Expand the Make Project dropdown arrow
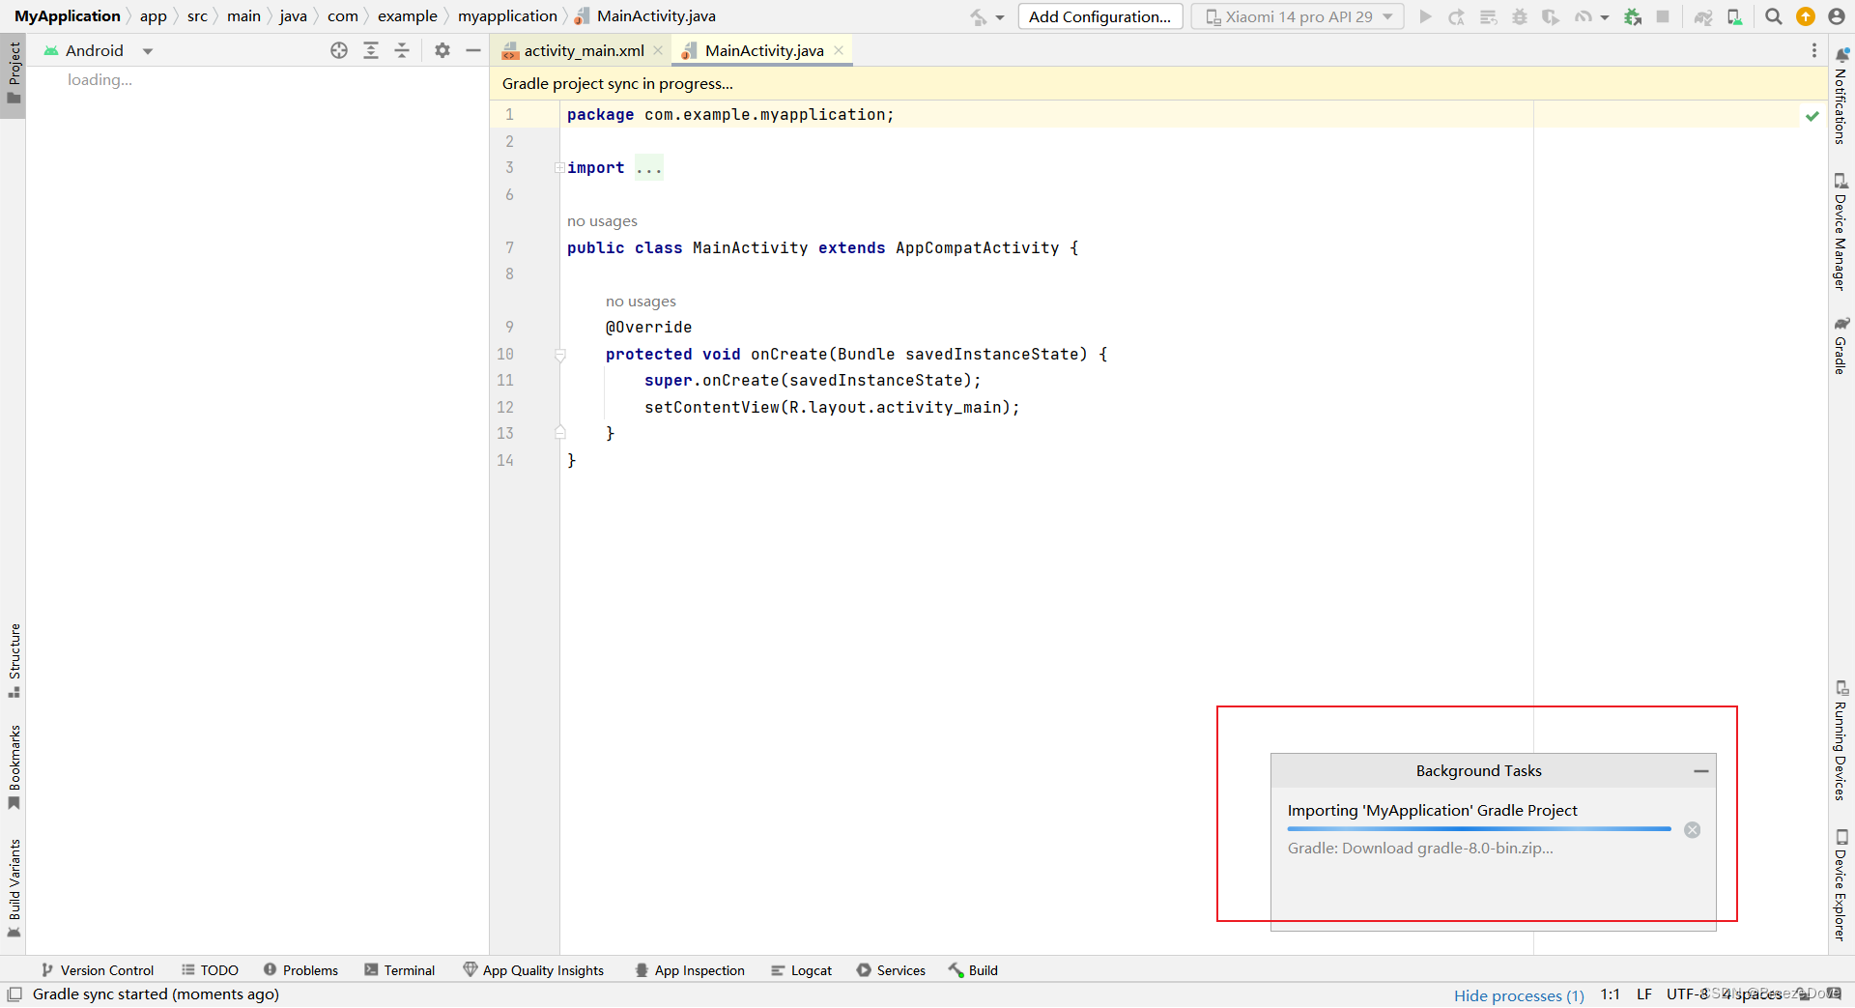 click(x=1000, y=17)
